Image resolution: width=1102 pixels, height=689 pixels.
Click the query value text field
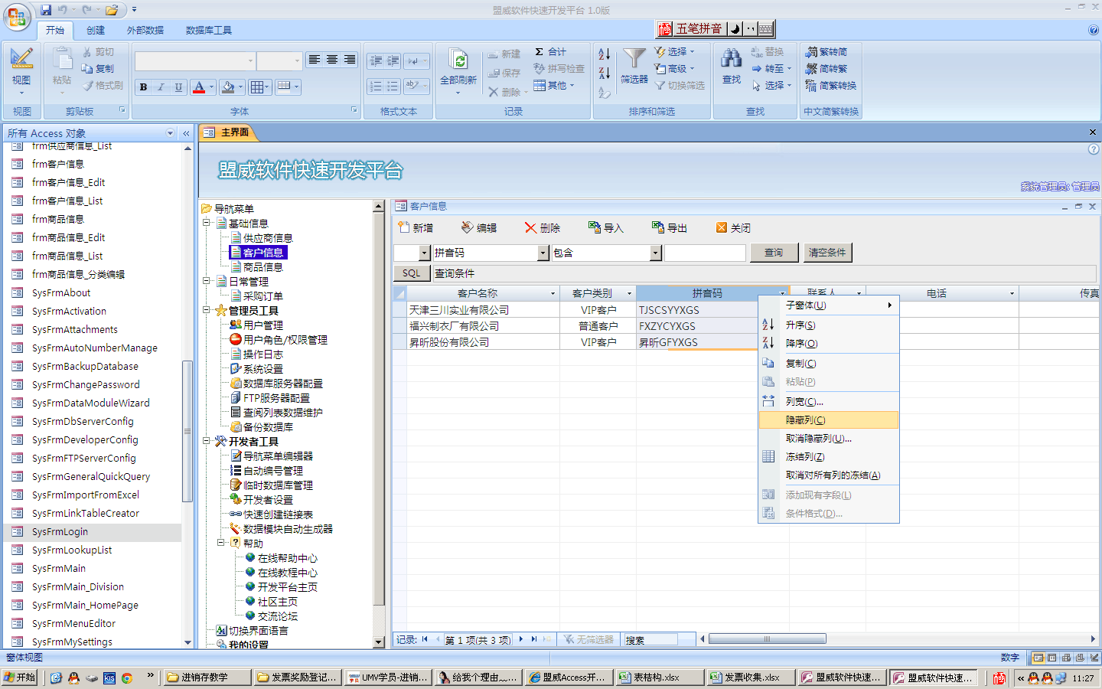point(705,253)
